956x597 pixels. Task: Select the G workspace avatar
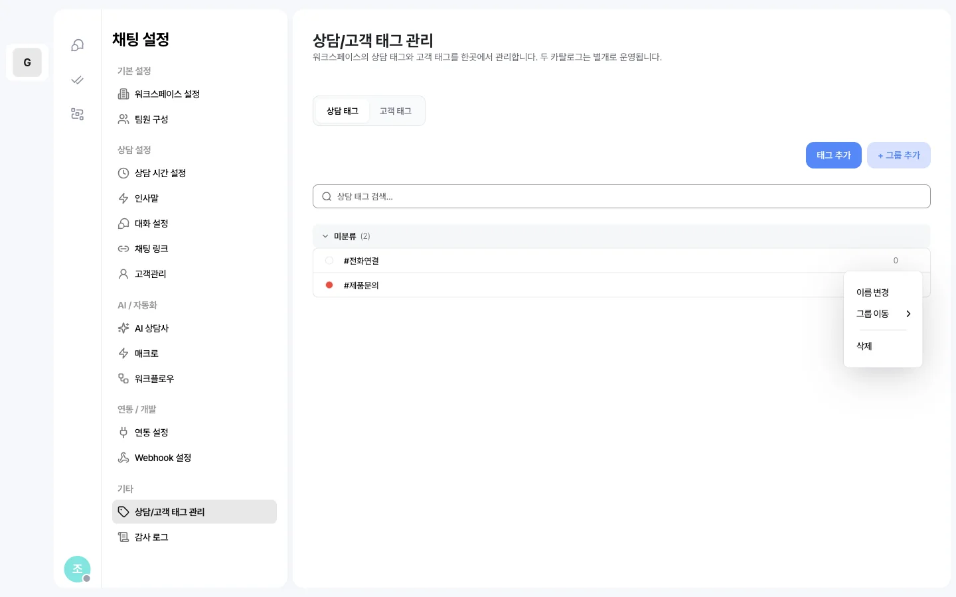click(x=27, y=62)
